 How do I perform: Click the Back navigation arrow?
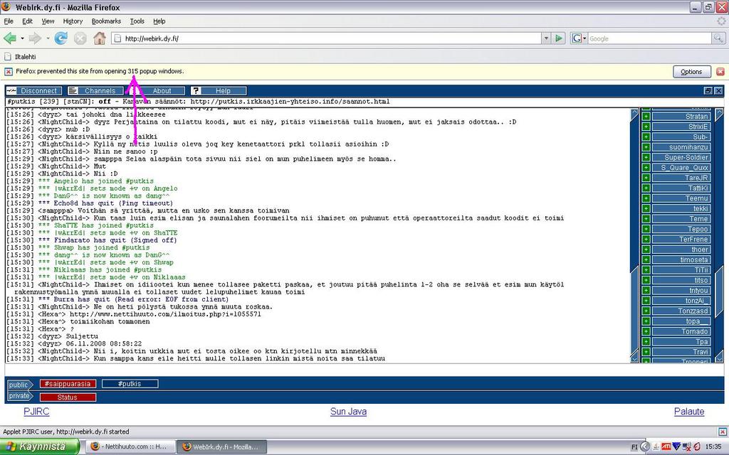pyautogui.click(x=10, y=38)
